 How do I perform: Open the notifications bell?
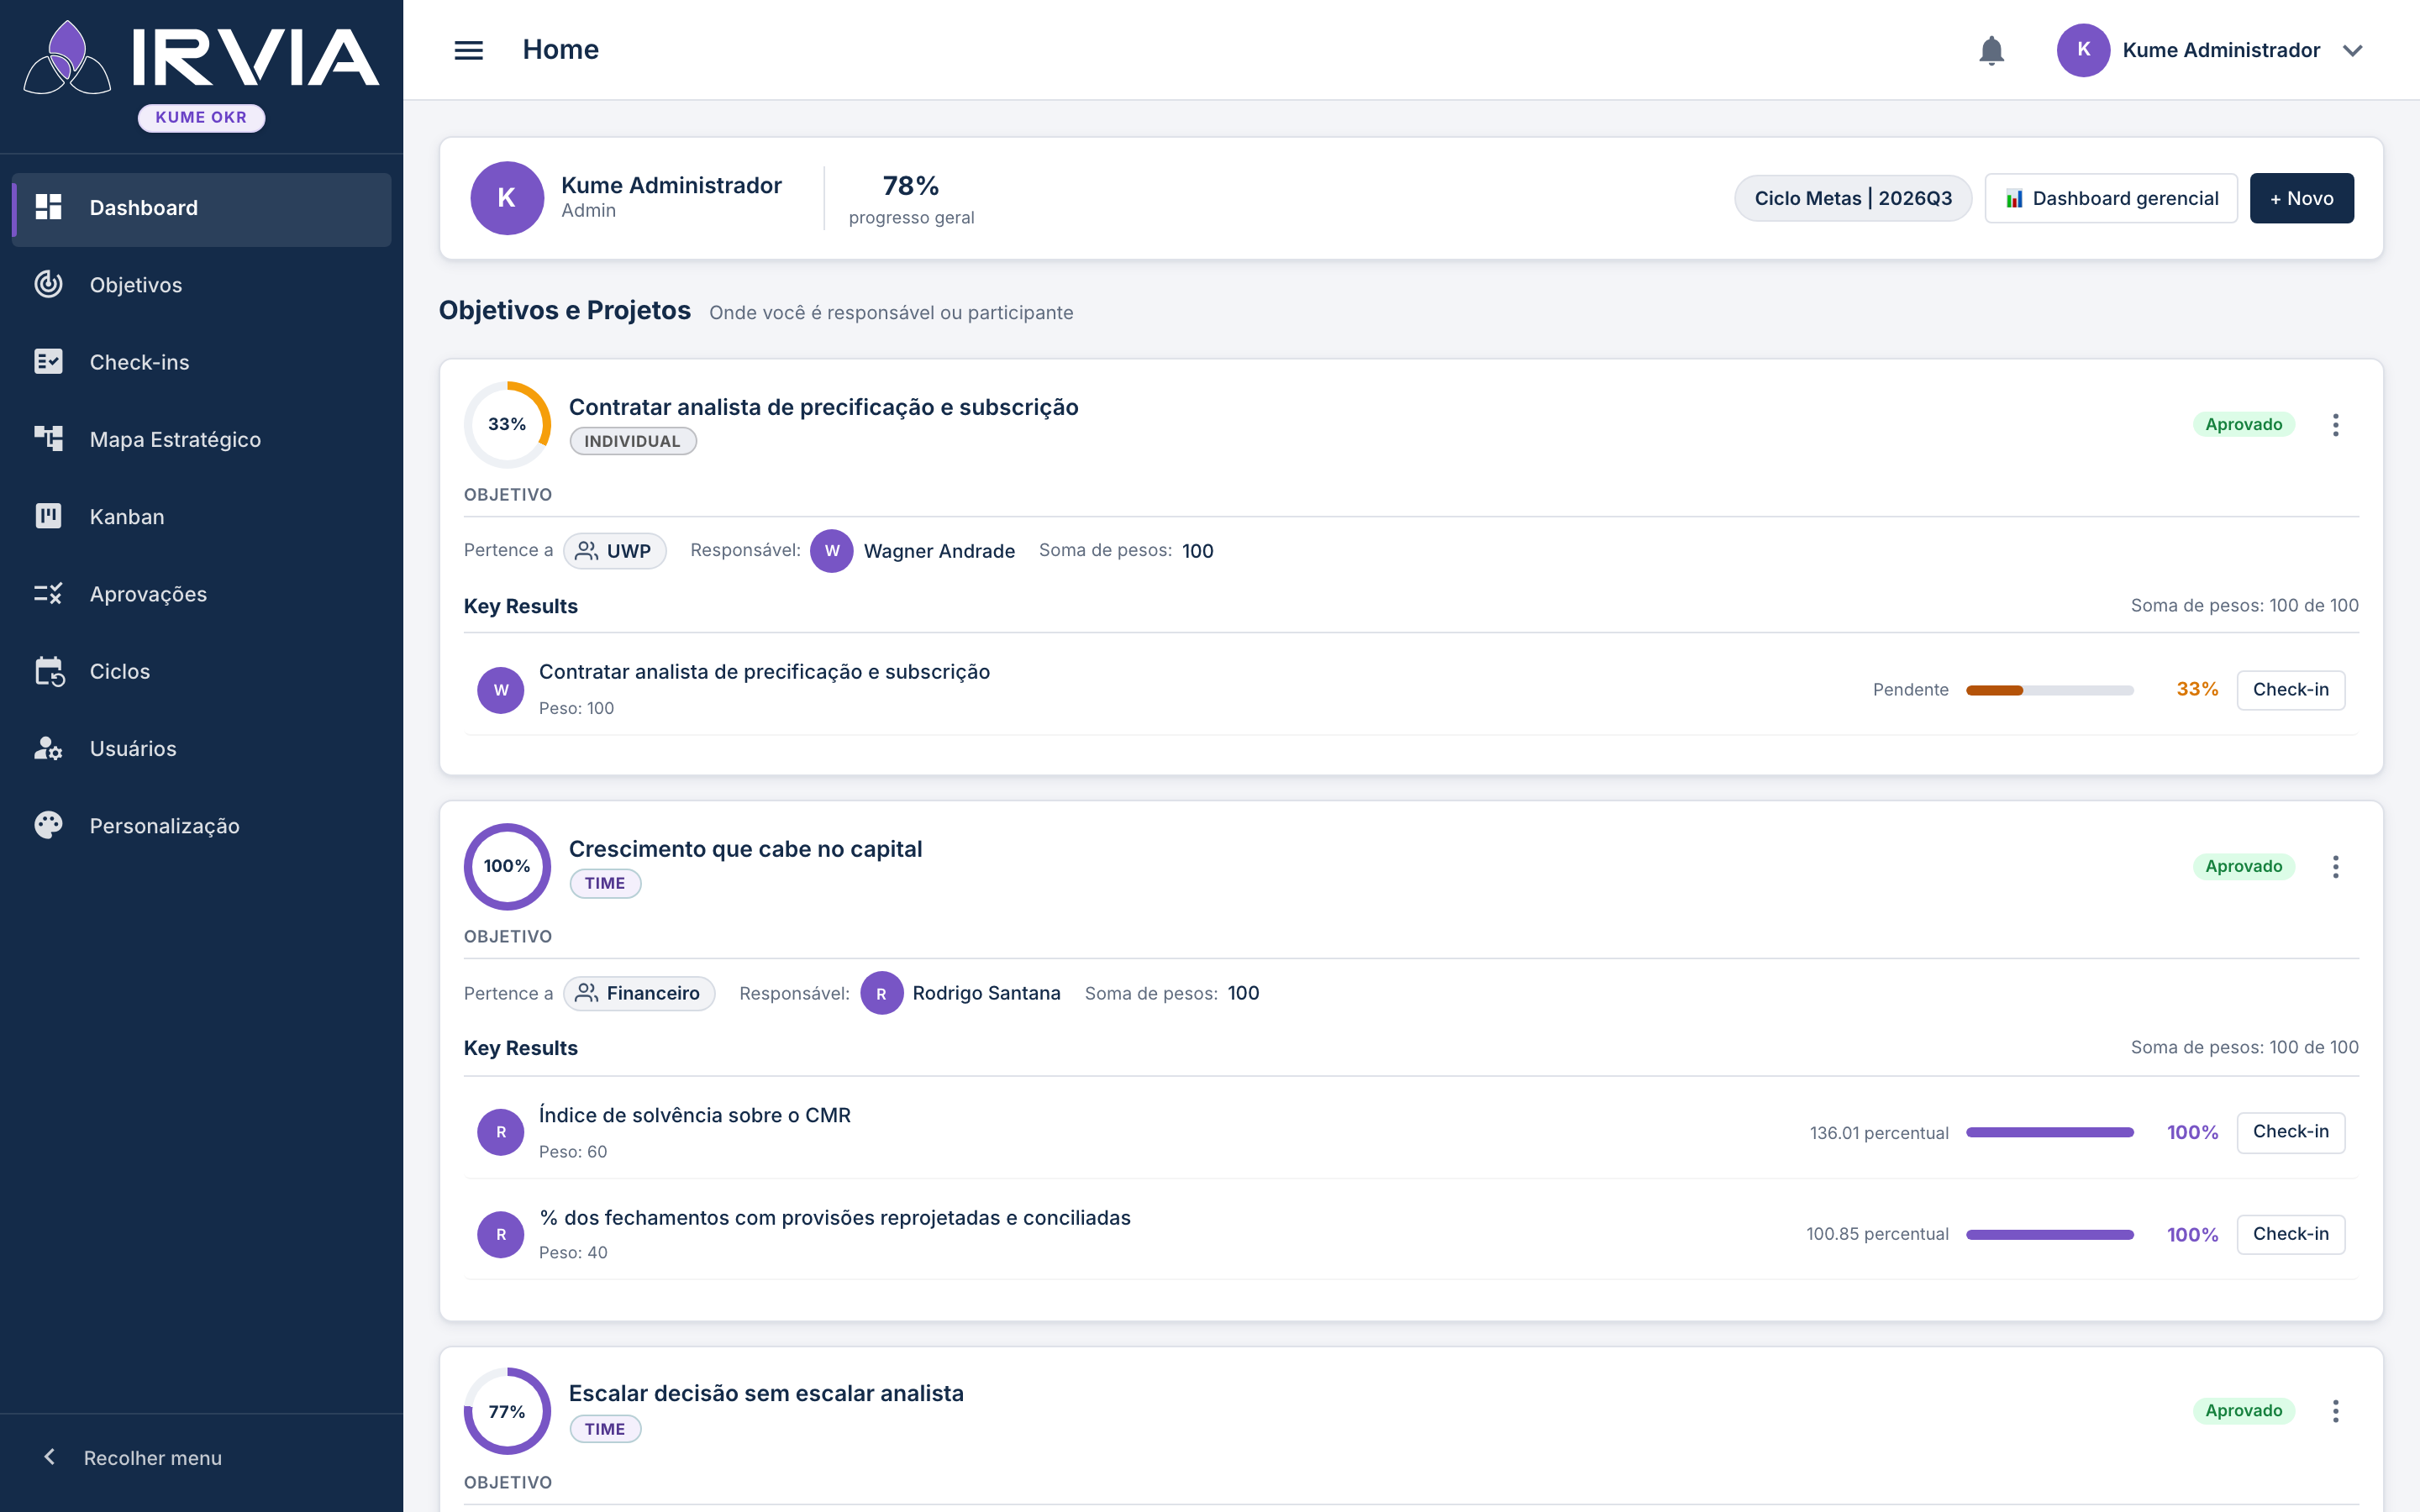point(1991,50)
